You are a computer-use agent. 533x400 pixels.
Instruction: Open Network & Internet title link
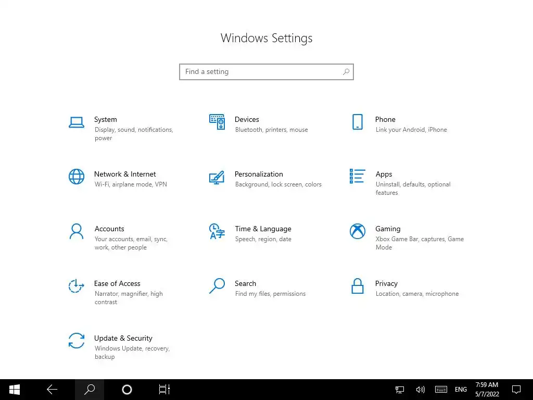pyautogui.click(x=125, y=174)
